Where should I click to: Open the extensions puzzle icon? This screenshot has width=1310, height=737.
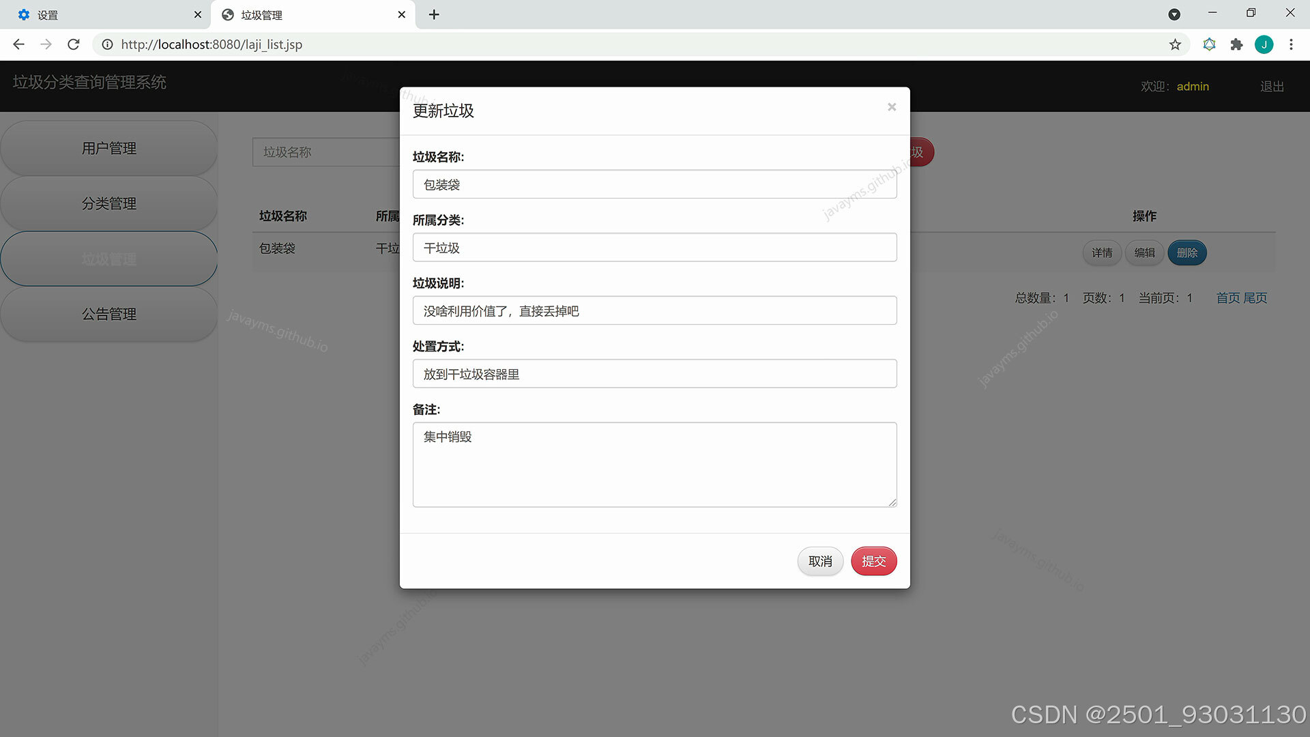pyautogui.click(x=1236, y=44)
